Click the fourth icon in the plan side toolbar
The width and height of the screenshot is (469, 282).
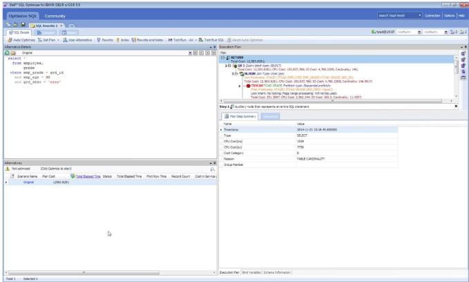[x=463, y=72]
